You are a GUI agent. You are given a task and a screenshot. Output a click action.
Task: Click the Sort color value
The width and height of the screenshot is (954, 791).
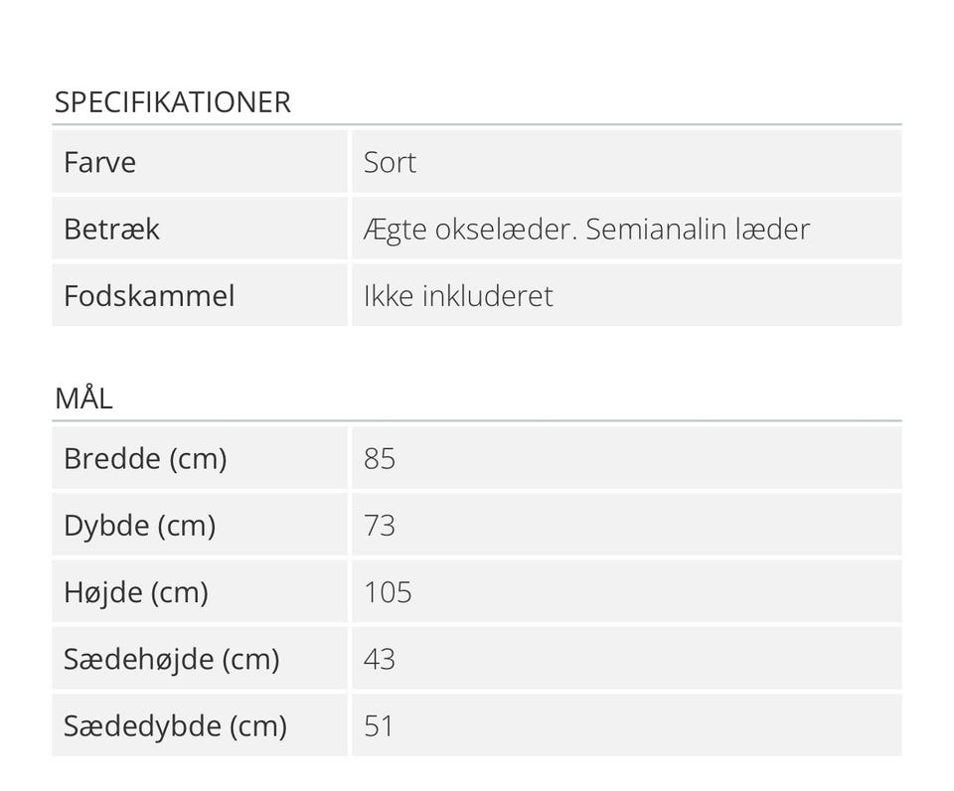(x=390, y=162)
